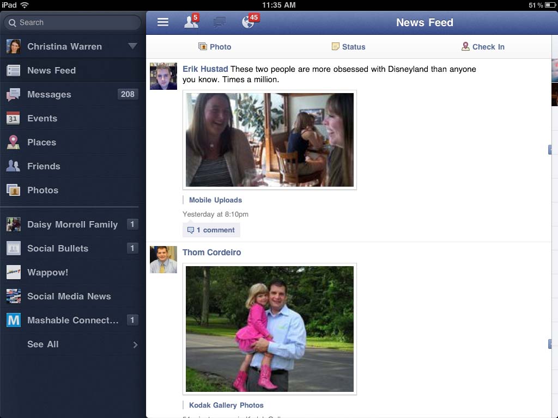Viewport: 558px width, 418px height.
Task: Tap the Daisy Morrell Family group icon
Action: [14, 224]
